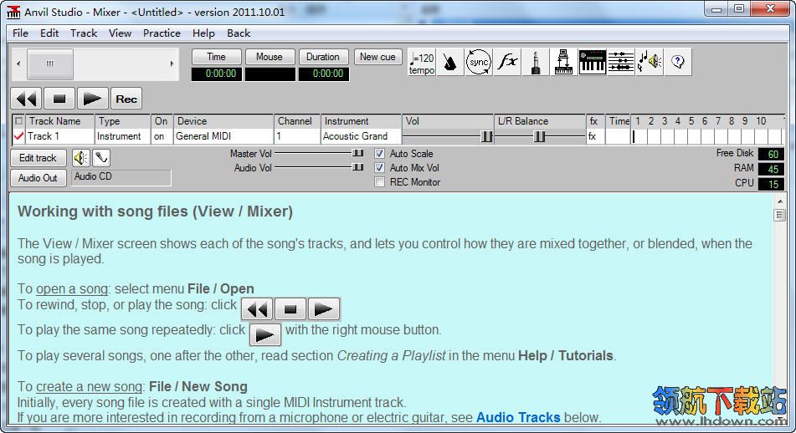Click the Anvil Studio title bar icon
Image resolution: width=796 pixels, height=433 pixels.
tap(13, 12)
